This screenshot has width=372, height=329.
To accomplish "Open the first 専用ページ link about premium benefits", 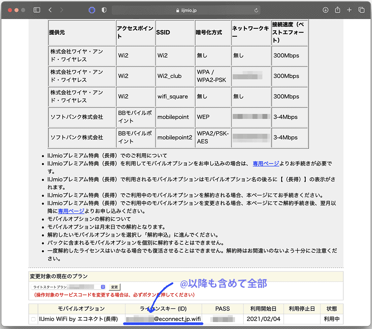I will click(266, 163).
